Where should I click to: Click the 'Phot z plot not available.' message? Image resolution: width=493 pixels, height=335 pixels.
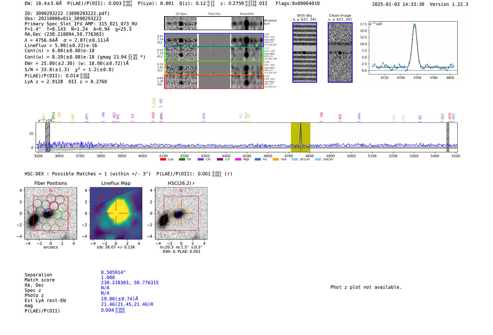coord(366,287)
